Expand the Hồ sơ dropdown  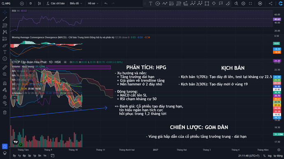(x=93, y=3)
